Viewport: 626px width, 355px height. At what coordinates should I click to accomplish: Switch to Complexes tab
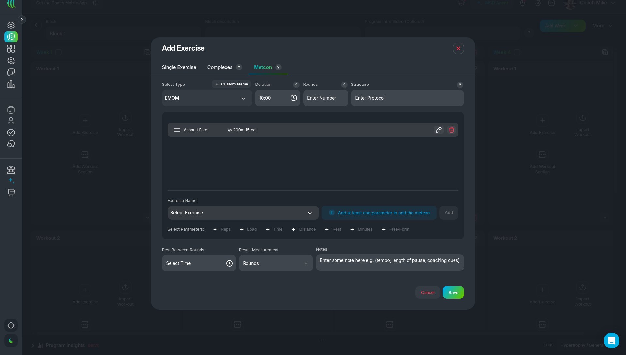pyautogui.click(x=220, y=67)
